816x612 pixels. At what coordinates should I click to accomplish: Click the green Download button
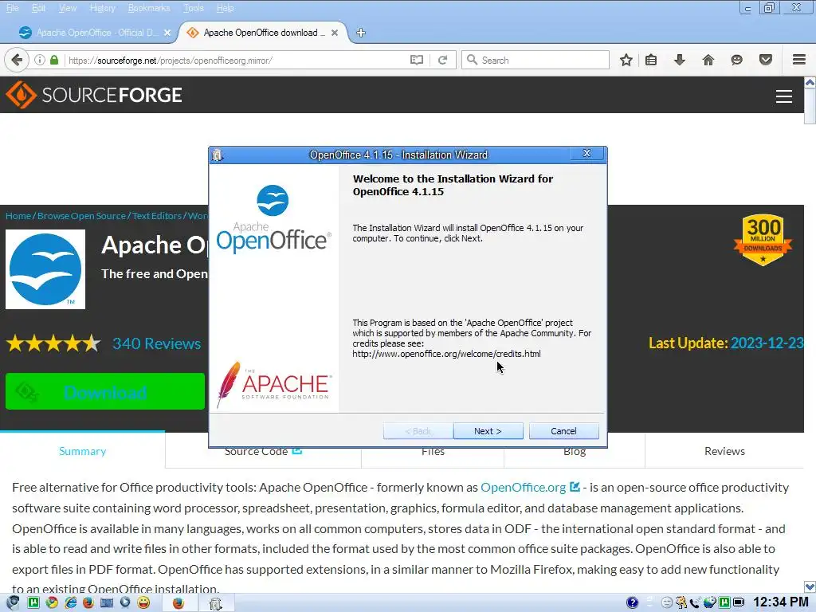click(105, 391)
